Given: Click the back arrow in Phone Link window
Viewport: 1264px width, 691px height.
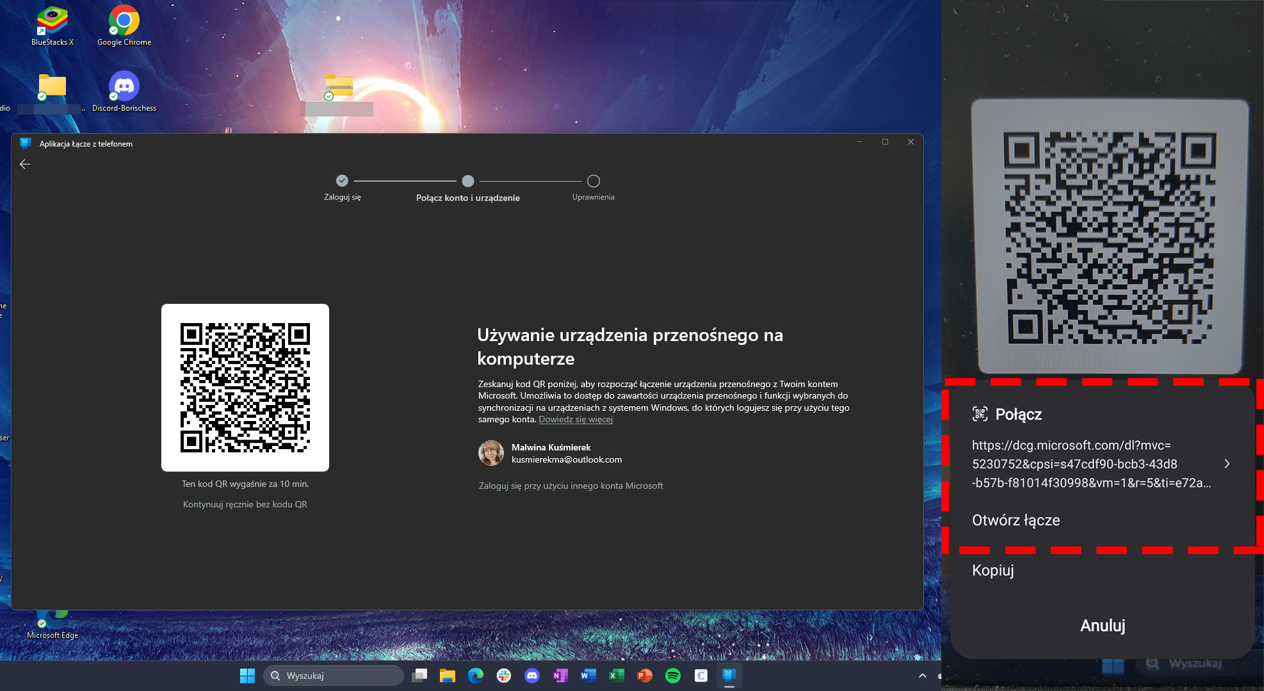Looking at the screenshot, I should coord(25,164).
